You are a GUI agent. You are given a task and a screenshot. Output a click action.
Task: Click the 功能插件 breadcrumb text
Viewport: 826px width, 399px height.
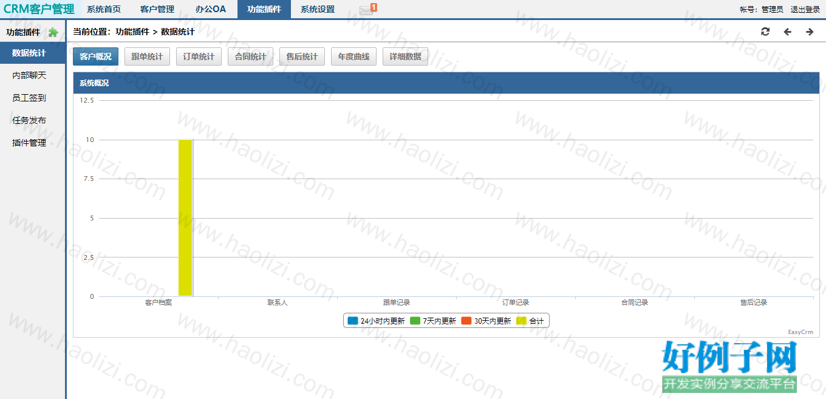tap(132, 32)
